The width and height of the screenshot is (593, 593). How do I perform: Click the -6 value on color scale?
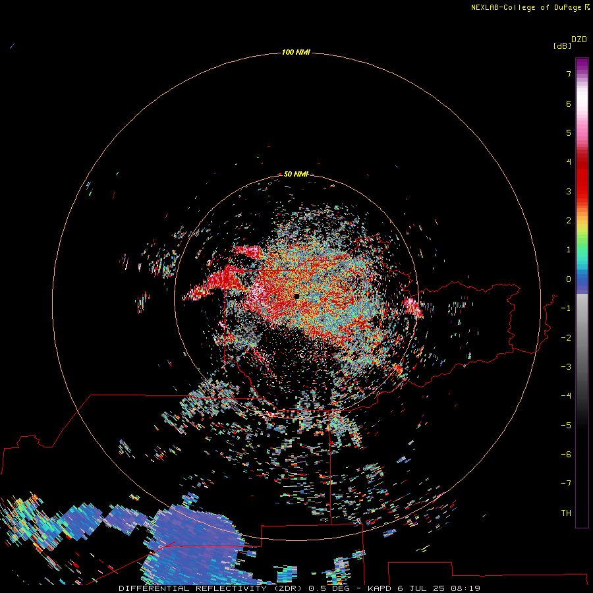(566, 455)
